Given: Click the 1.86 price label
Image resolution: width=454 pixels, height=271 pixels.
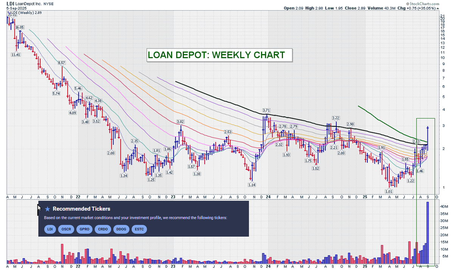Looking at the screenshot, I should (168, 149).
